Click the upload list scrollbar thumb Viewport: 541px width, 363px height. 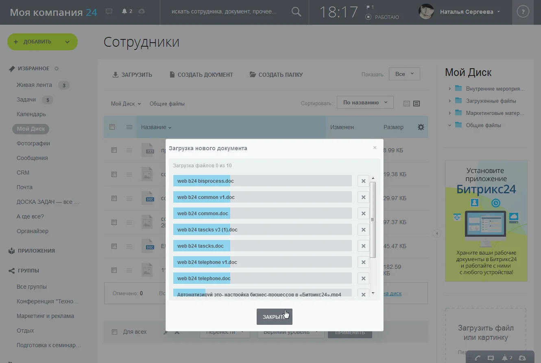pyautogui.click(x=373, y=220)
